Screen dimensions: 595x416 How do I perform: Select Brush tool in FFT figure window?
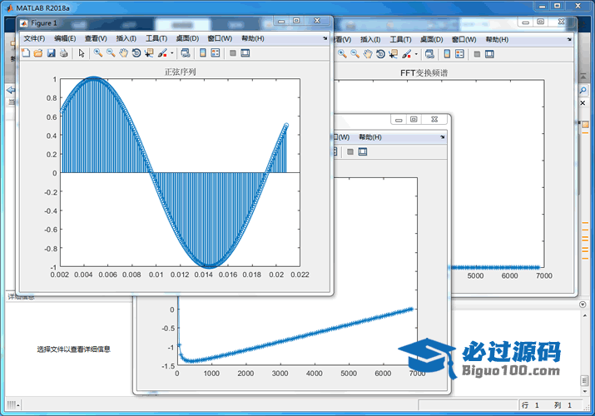[x=406, y=54]
